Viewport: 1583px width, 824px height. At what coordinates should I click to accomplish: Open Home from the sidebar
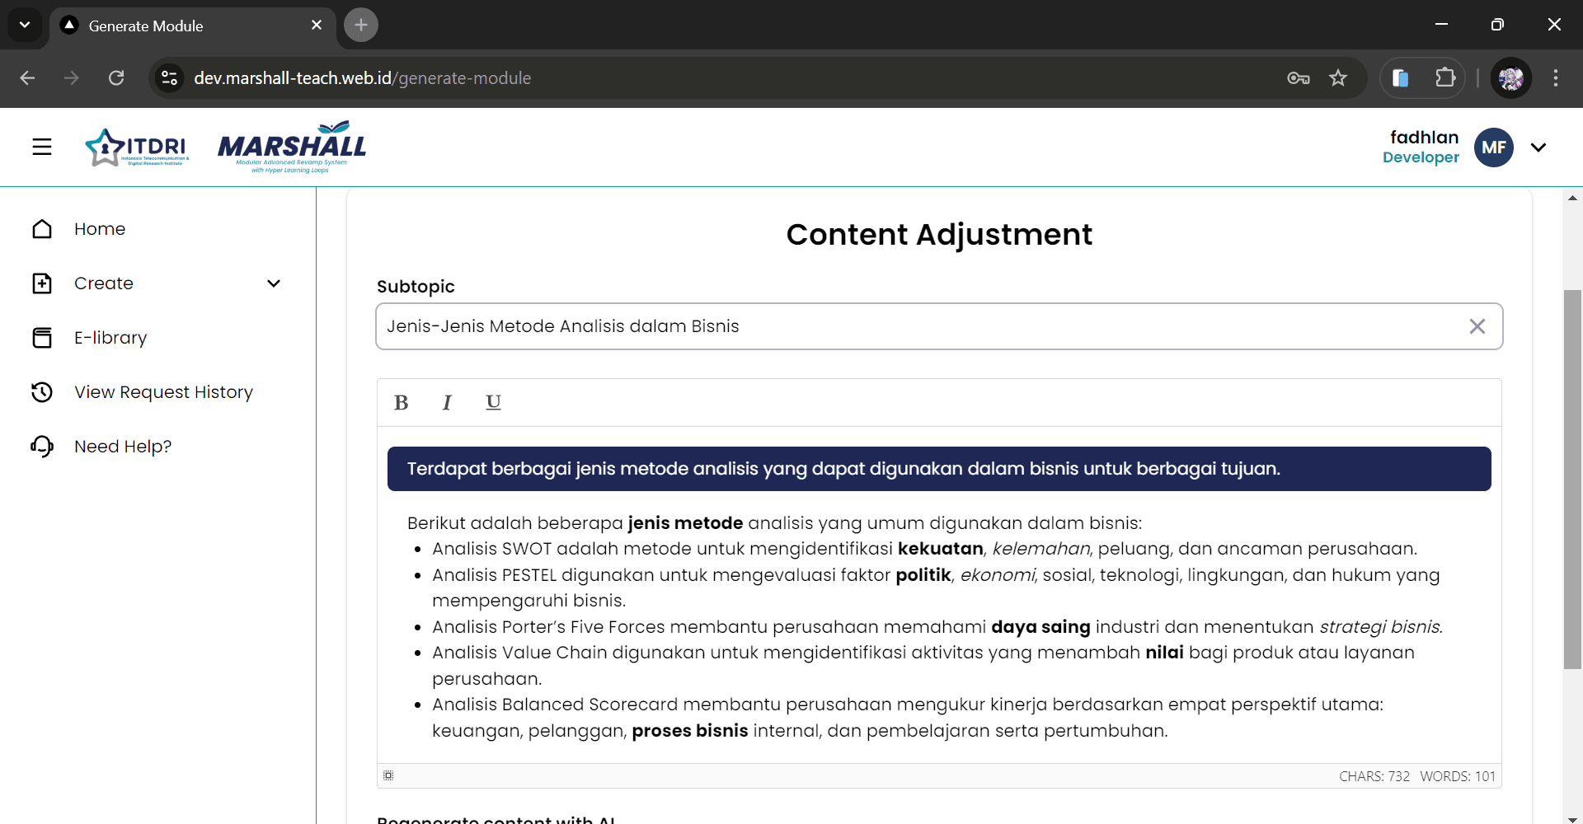100,229
